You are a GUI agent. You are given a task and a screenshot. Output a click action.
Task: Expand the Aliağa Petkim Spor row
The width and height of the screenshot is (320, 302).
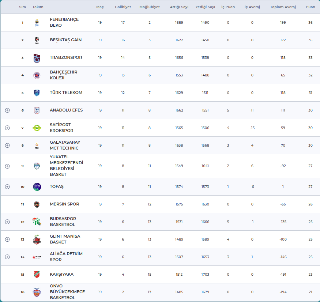point(7,257)
